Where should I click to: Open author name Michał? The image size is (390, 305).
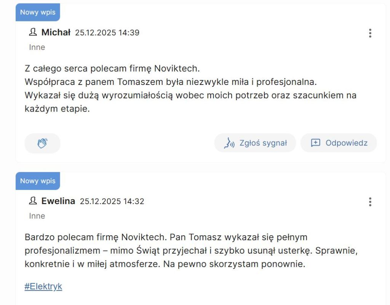point(56,33)
